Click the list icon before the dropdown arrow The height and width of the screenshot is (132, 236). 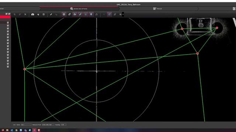point(121,14)
